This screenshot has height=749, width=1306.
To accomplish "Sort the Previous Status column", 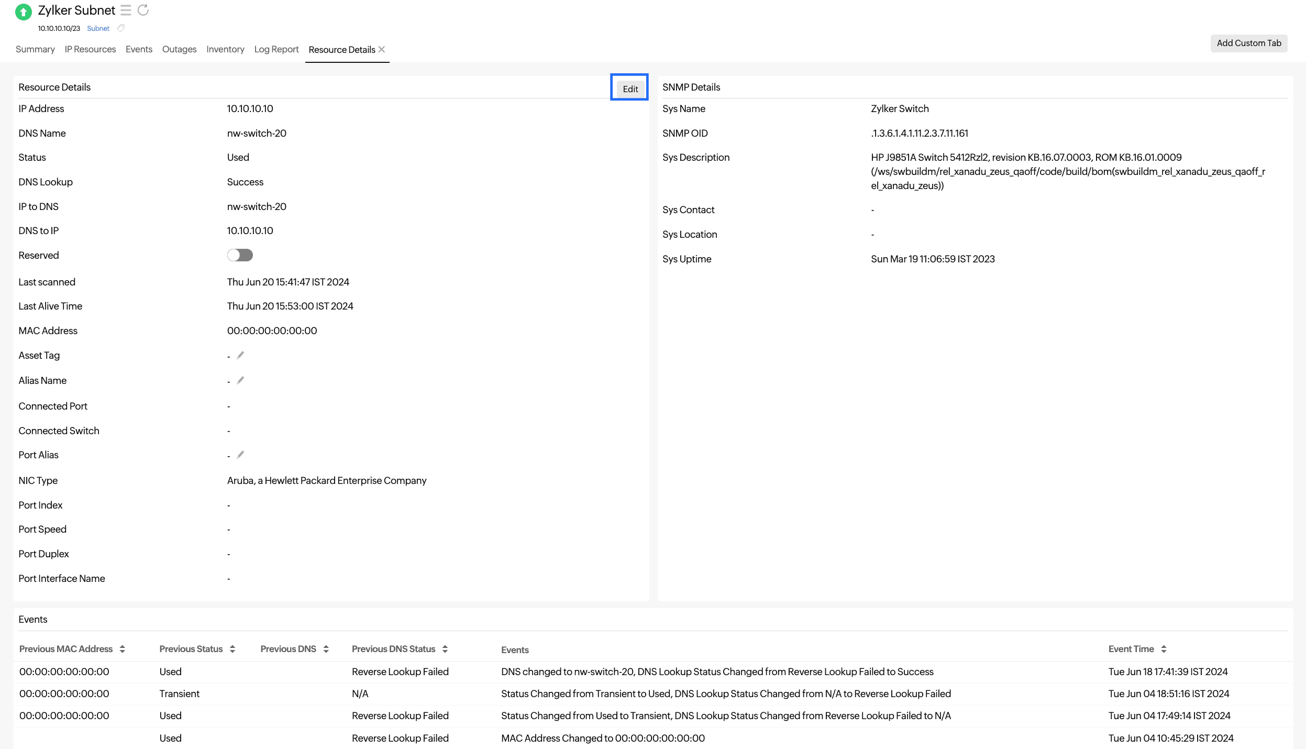I will click(233, 649).
